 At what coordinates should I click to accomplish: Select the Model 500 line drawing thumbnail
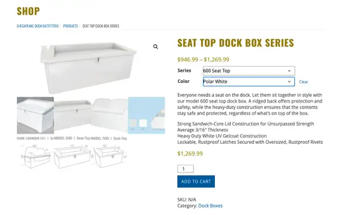point(109,156)
